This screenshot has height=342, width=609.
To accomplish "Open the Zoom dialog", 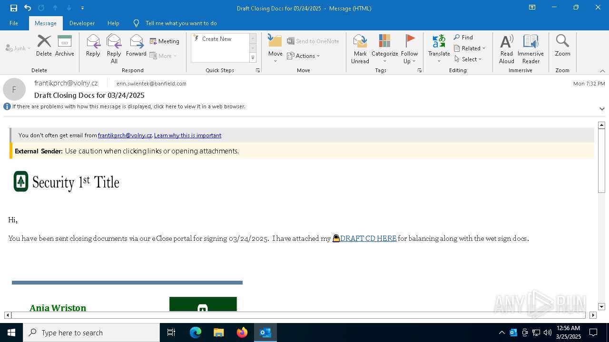I will tap(562, 46).
